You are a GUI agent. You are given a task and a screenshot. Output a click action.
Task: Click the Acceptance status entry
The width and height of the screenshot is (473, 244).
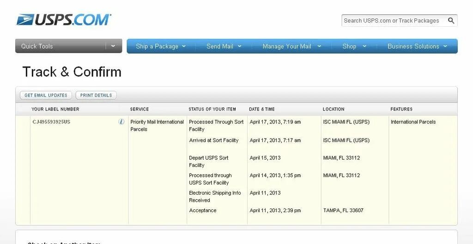point(202,210)
